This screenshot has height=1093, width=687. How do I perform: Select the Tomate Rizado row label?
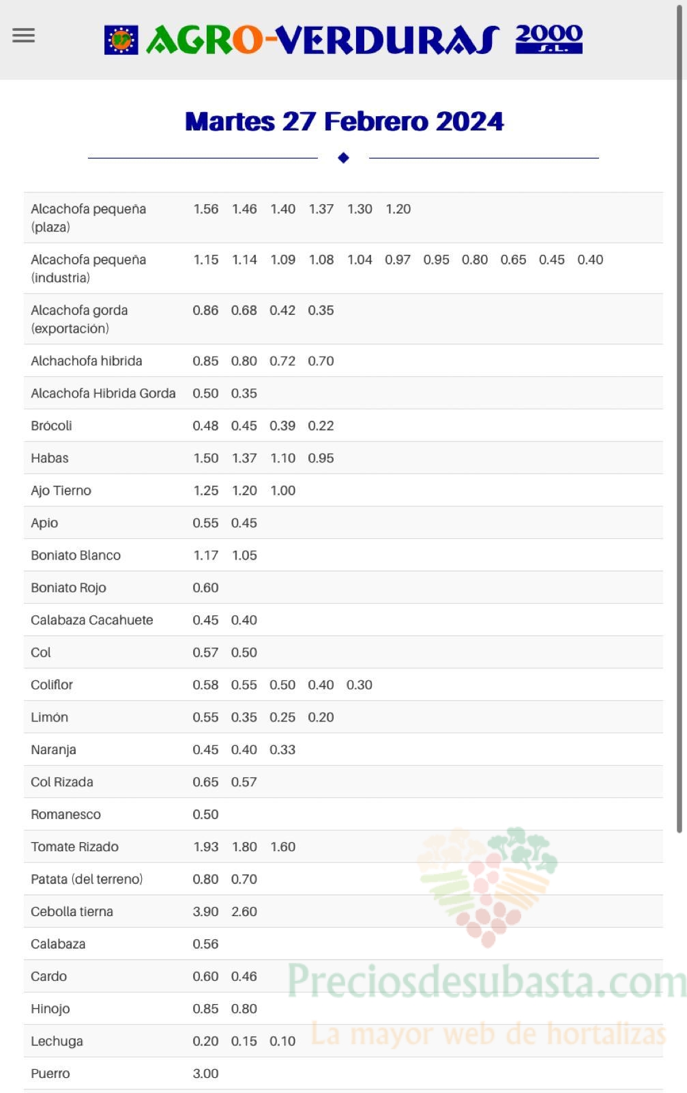74,846
